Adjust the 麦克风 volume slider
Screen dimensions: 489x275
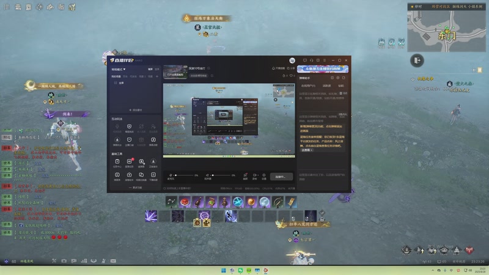coord(184,175)
